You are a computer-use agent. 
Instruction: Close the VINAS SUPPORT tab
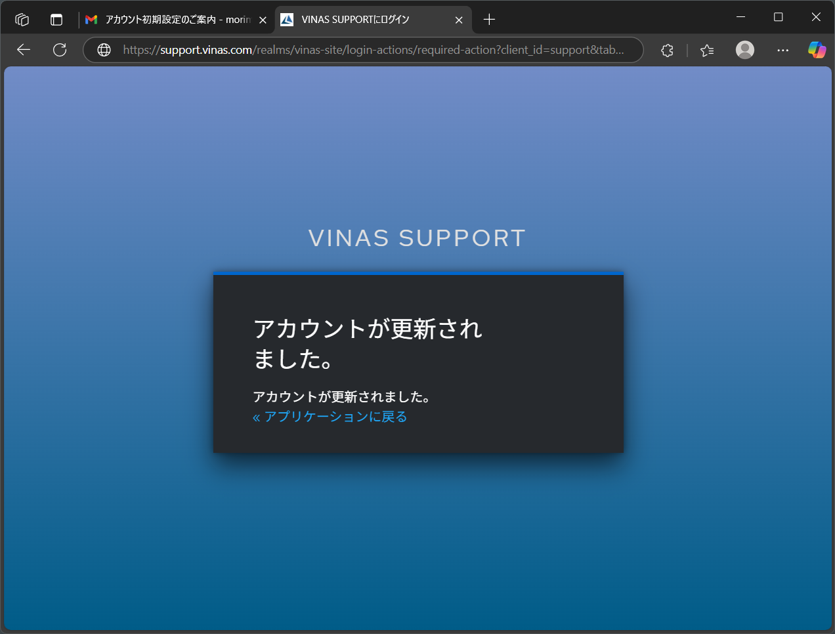[459, 20]
